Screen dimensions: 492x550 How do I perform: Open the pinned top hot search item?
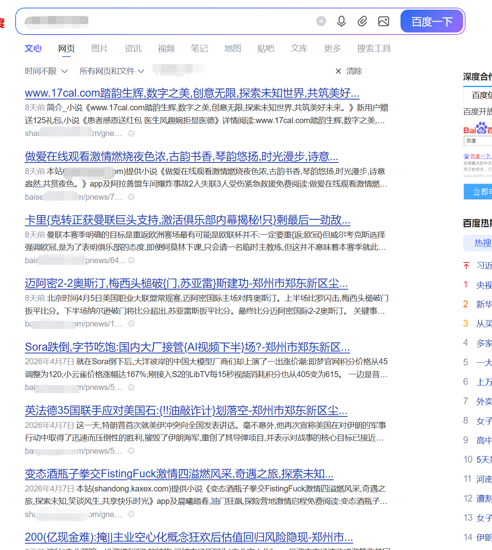pos(484,266)
